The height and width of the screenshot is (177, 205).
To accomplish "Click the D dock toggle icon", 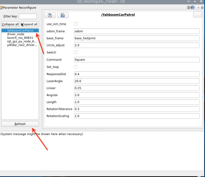I will coord(189,8).
